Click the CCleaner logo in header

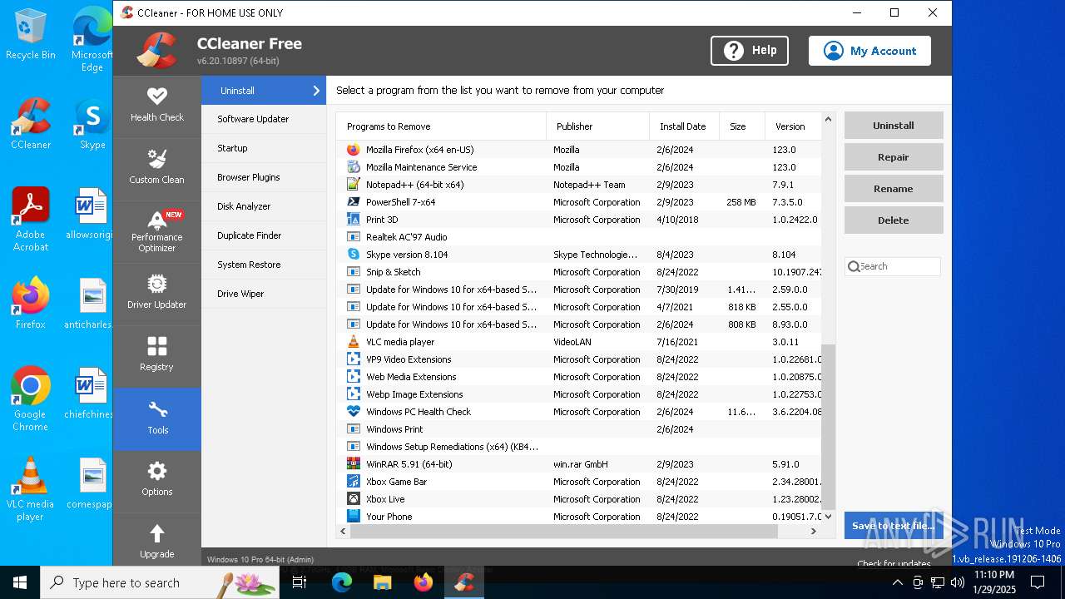pyautogui.click(x=157, y=51)
